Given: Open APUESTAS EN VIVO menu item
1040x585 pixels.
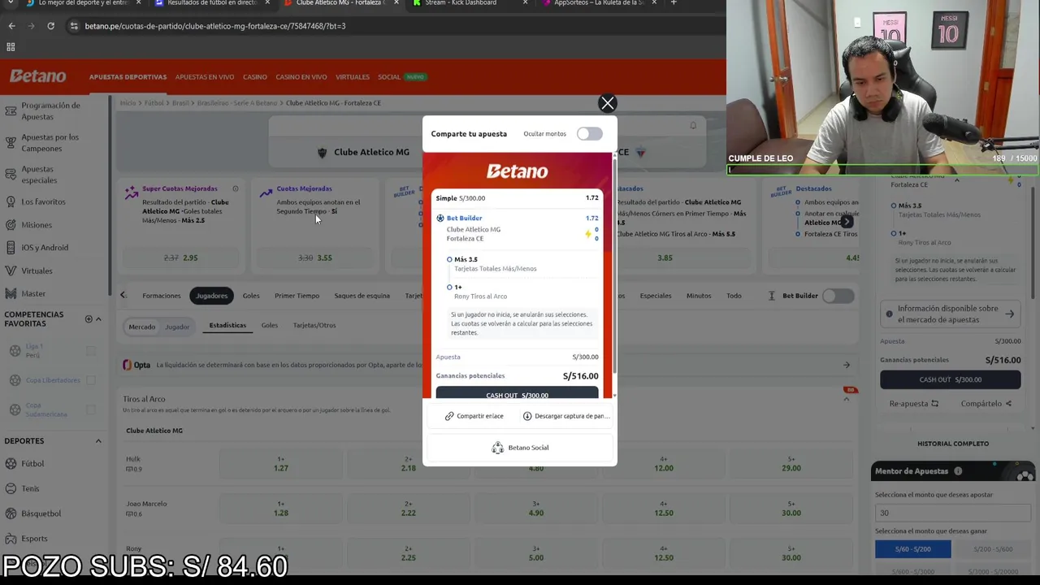Looking at the screenshot, I should click(x=205, y=77).
